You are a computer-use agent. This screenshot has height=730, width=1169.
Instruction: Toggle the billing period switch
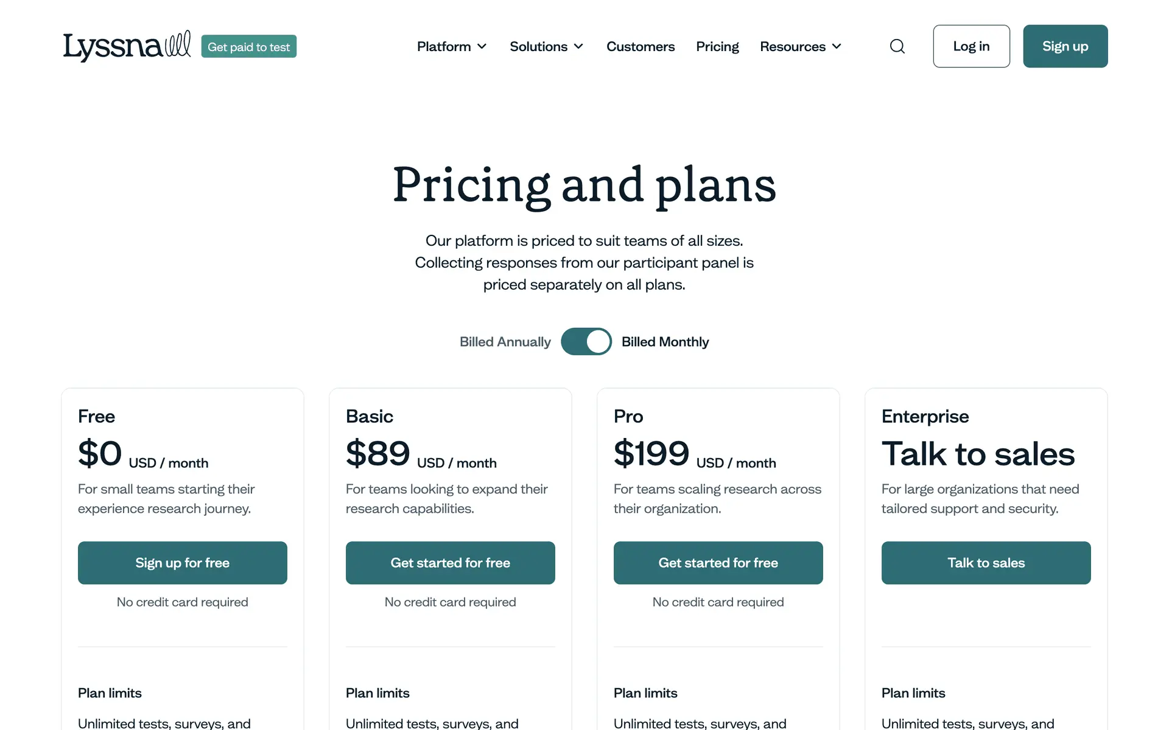(x=586, y=341)
